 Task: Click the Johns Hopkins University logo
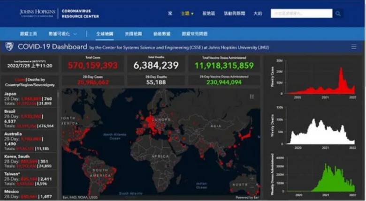[x=38, y=13]
